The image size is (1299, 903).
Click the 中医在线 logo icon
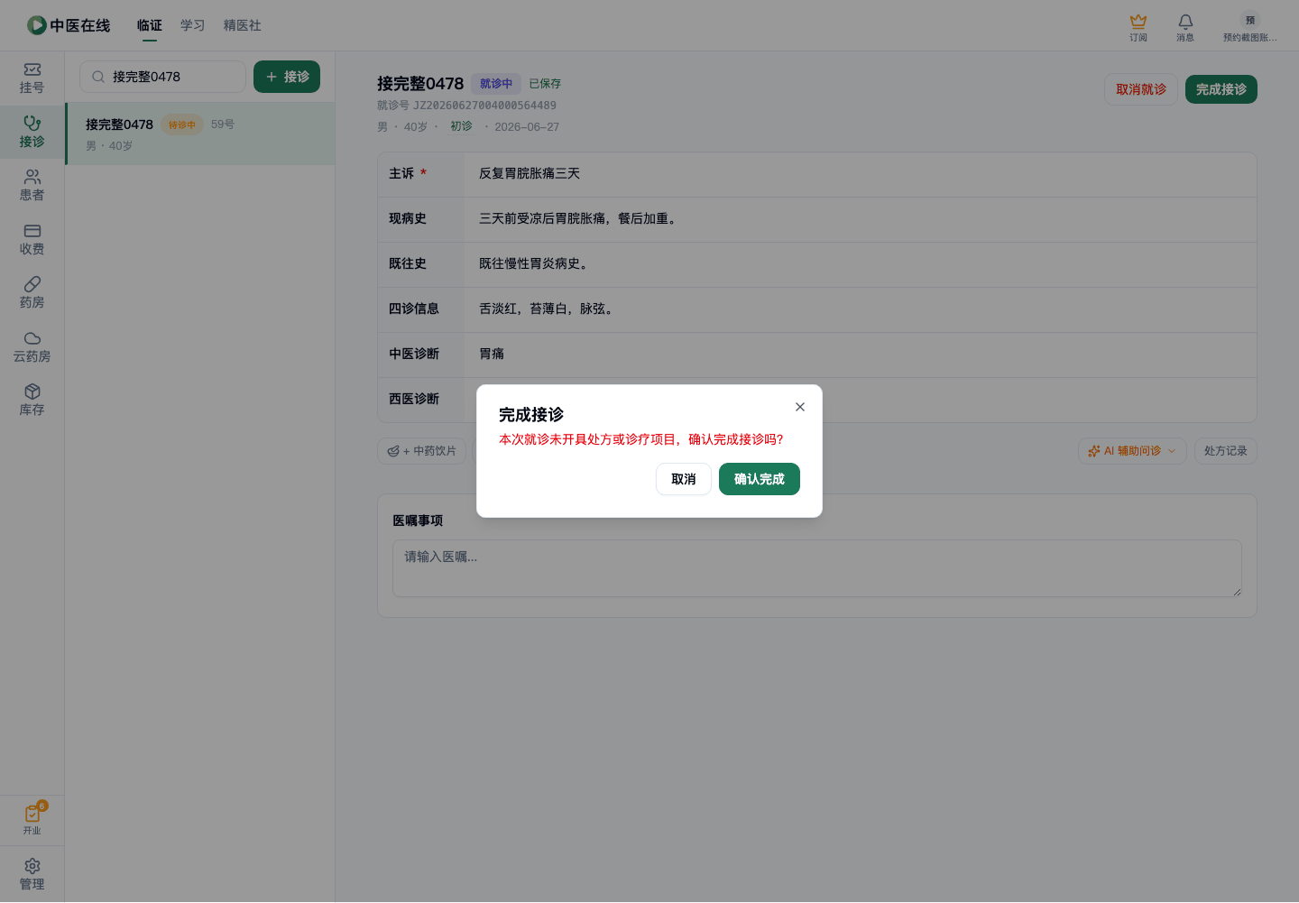36,25
